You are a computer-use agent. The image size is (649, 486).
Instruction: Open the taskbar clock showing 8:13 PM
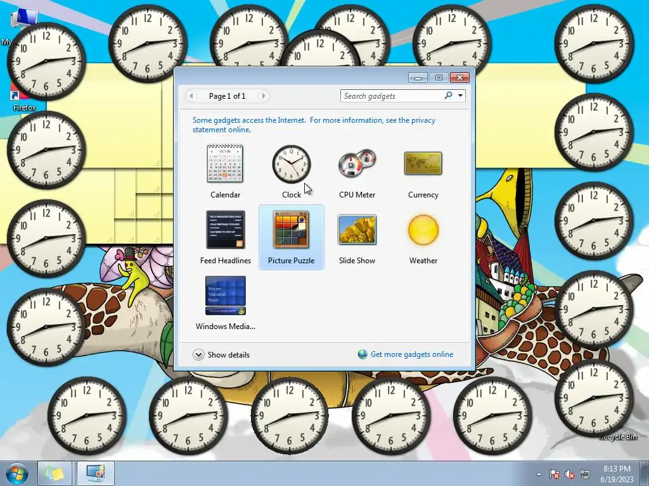[617, 474]
